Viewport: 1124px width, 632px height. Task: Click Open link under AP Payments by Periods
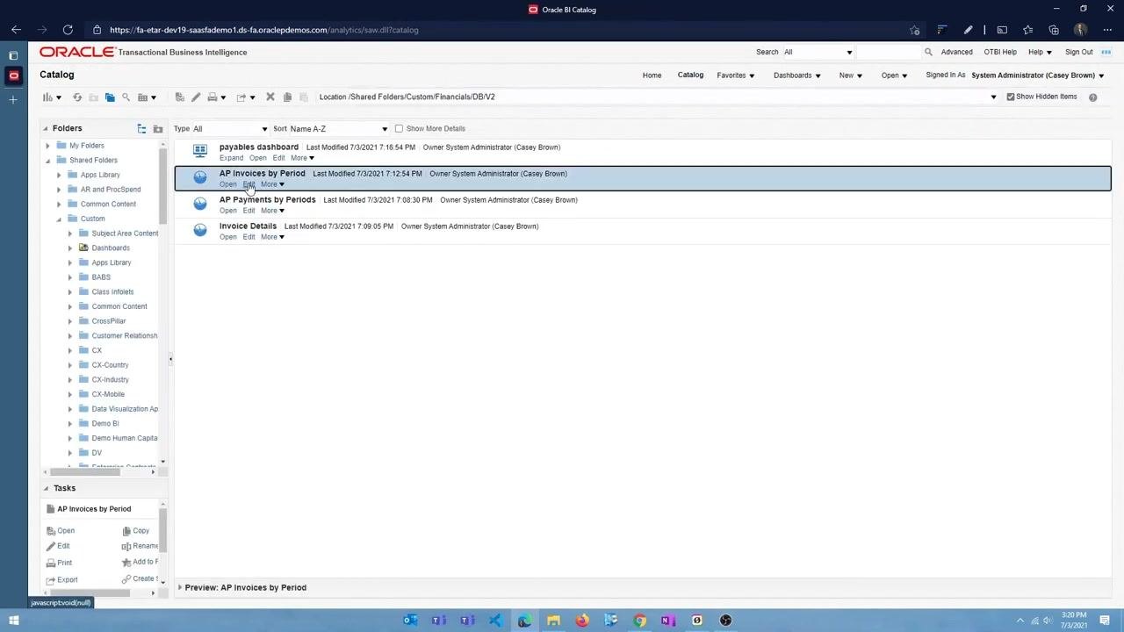228,211
